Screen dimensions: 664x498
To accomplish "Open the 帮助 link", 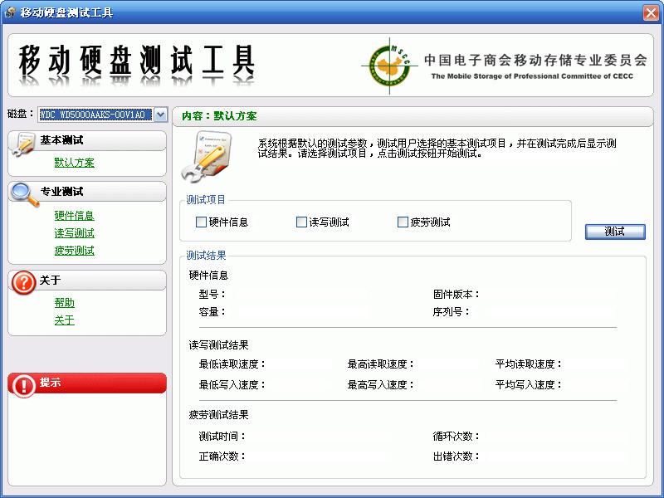I will (65, 303).
